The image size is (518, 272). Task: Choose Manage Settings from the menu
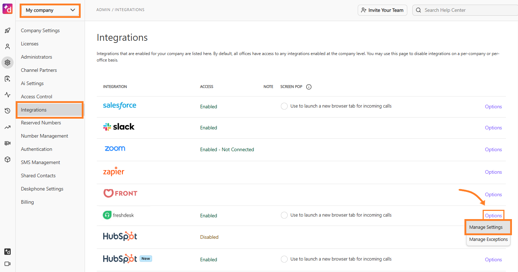[x=488, y=227]
